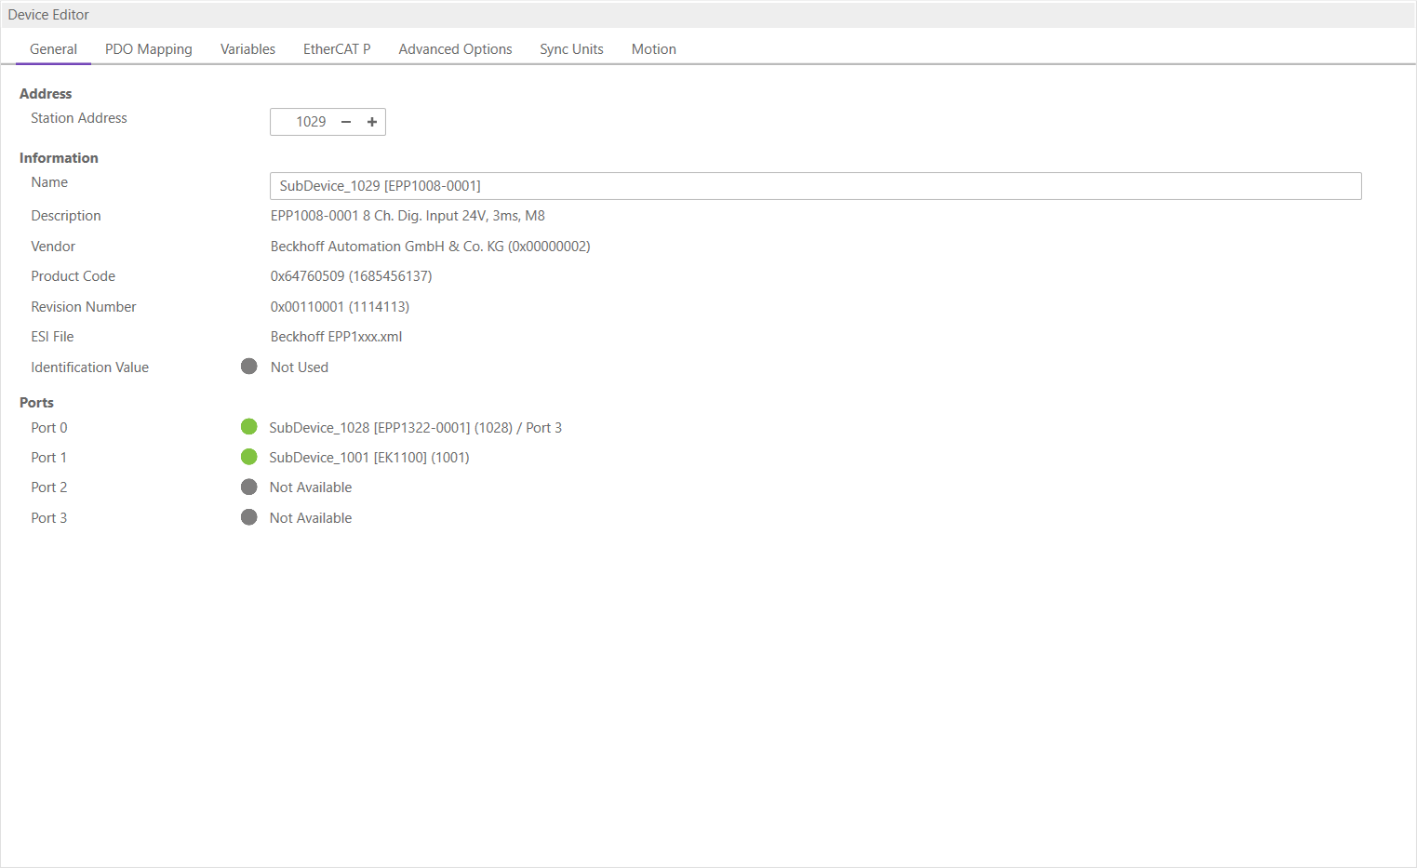Click the gray Port 2 status indicator
Viewport: 1417px width, 868px height.
[248, 487]
